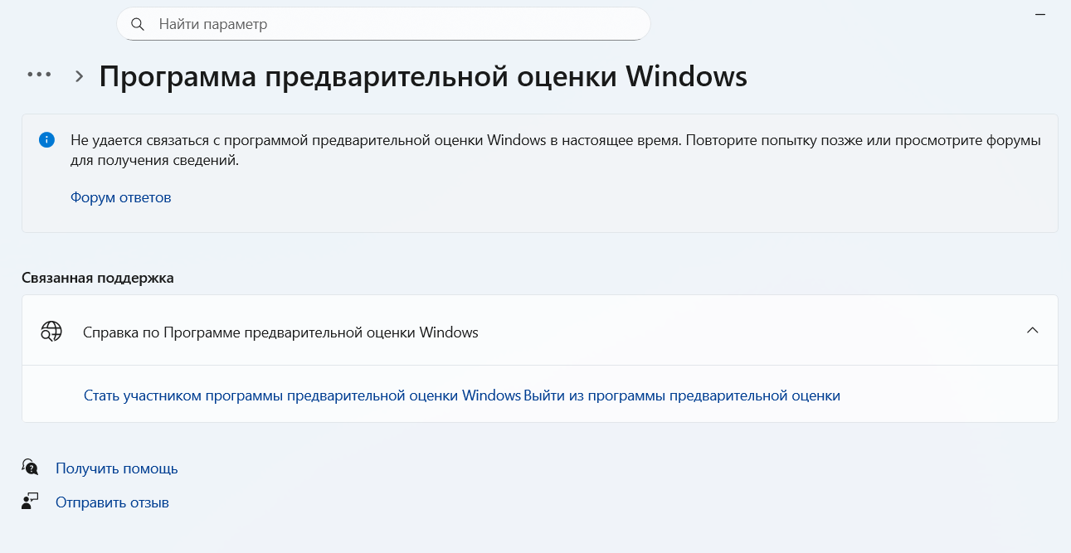The height and width of the screenshot is (553, 1071).
Task: Click the search magnifier icon
Action: (x=138, y=24)
